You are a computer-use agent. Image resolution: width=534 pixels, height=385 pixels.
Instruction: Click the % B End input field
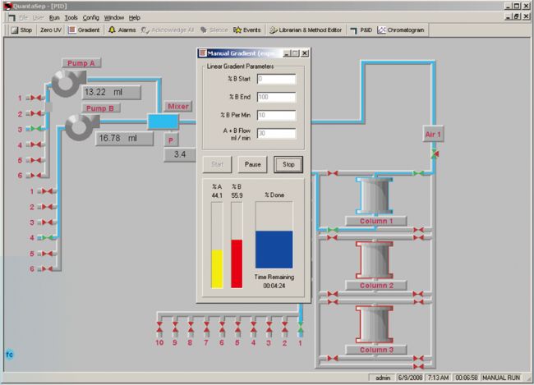tap(276, 98)
